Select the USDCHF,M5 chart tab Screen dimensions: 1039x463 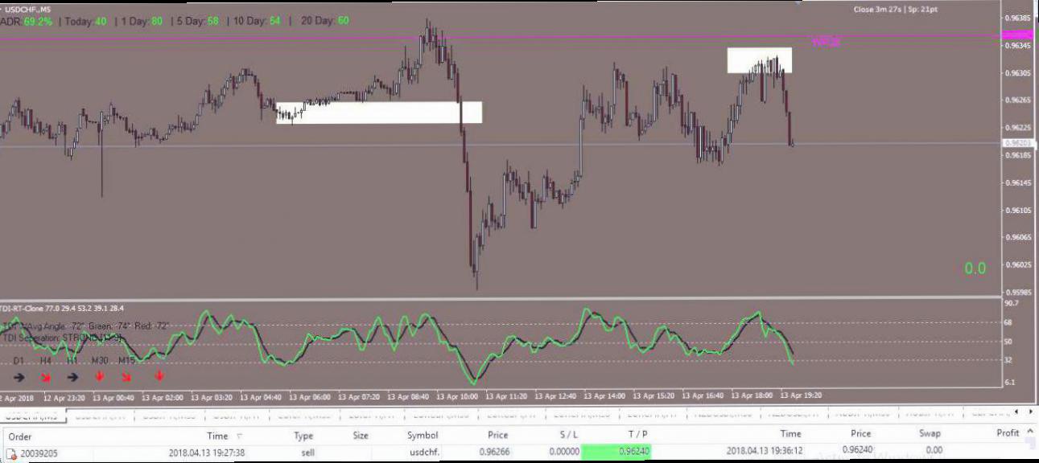(x=32, y=416)
